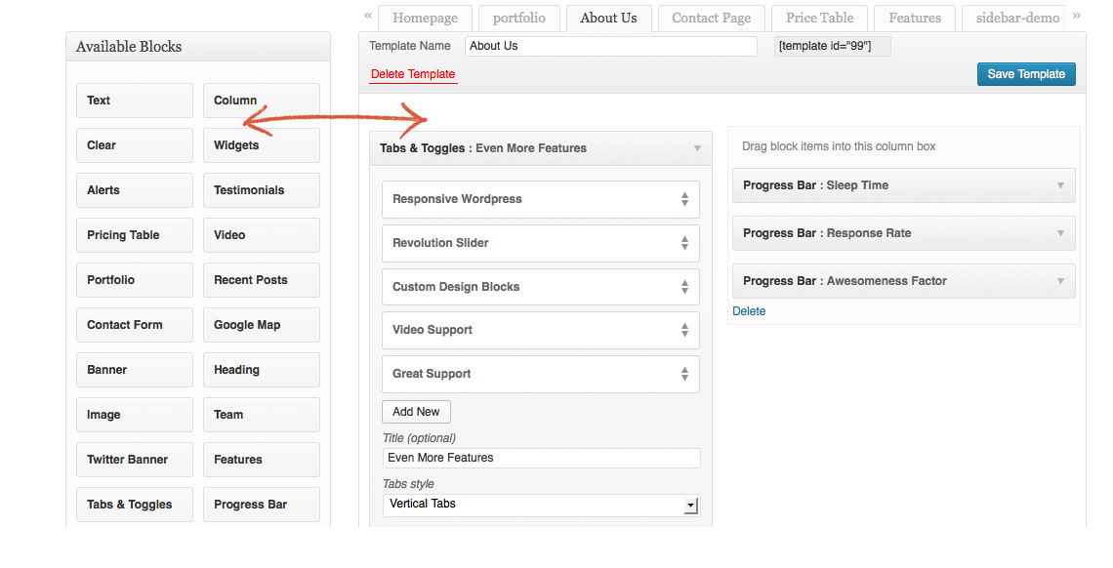
Task: Select Team block
Action: coord(262,415)
